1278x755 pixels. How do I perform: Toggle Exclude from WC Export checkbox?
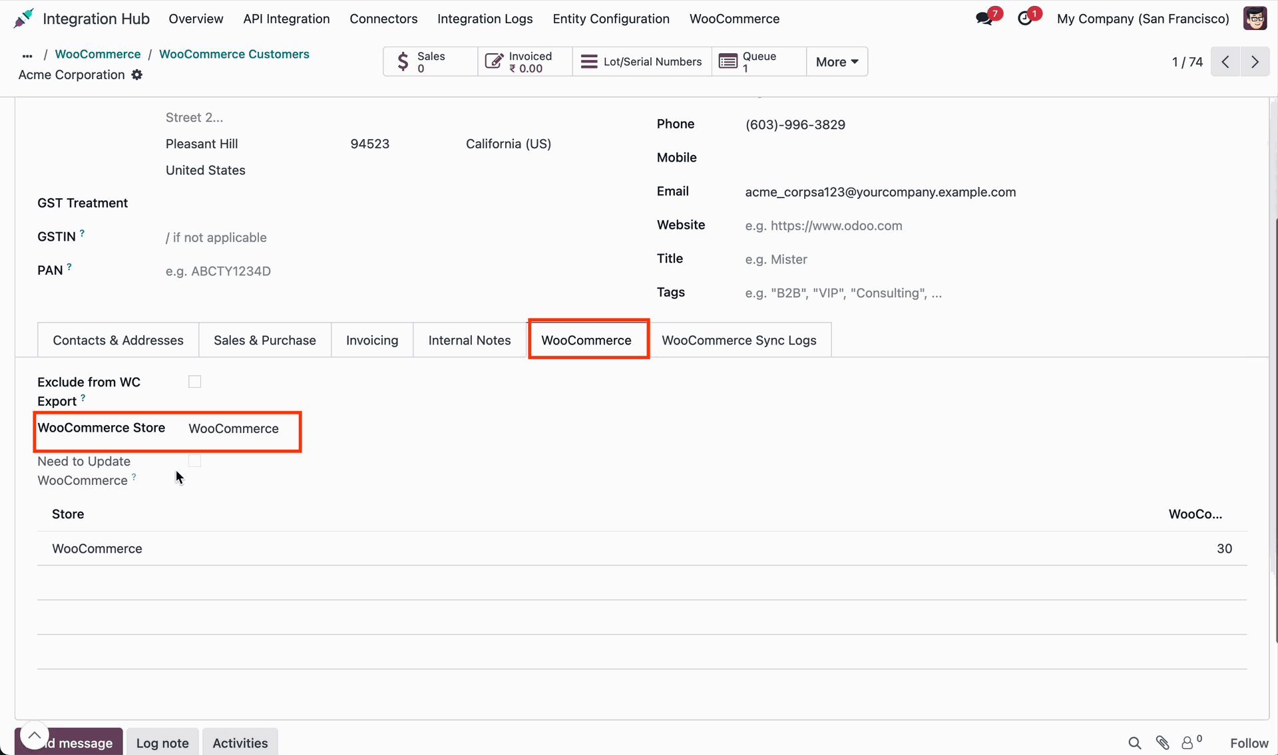(x=194, y=382)
